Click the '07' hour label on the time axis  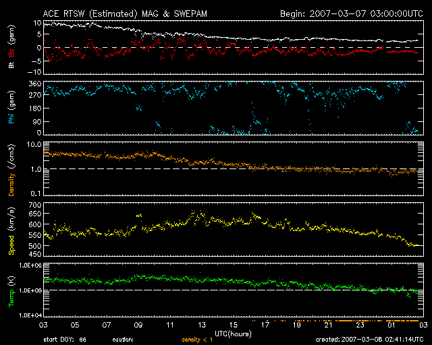tap(107, 325)
